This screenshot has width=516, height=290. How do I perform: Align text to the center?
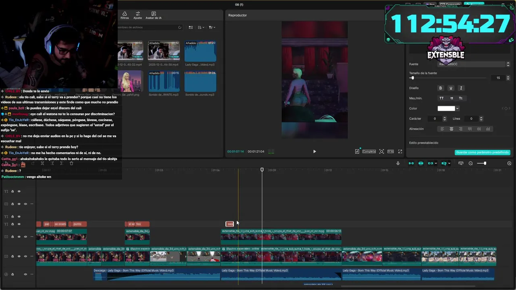click(451, 129)
